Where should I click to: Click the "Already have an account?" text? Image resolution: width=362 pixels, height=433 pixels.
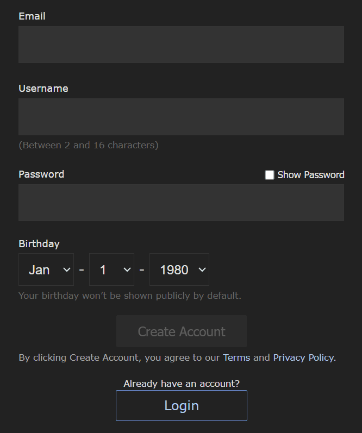click(x=182, y=384)
